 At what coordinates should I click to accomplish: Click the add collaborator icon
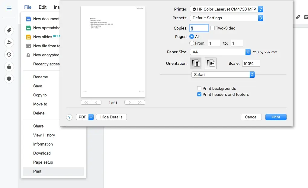9,42
